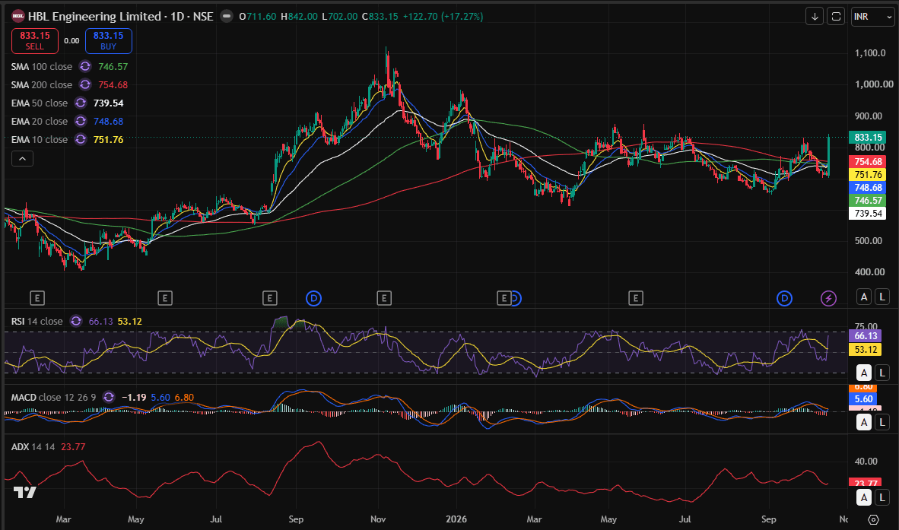
Task: Toggle log scale L on the RSI pane
Action: click(x=882, y=373)
